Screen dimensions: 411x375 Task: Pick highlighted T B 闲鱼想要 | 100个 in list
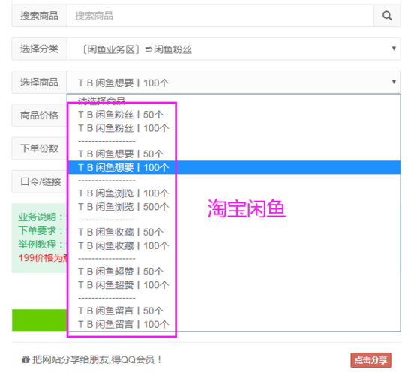(234, 167)
